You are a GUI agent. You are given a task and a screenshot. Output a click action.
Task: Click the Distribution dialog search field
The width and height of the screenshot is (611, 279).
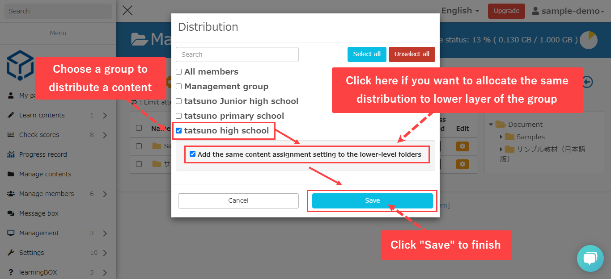pyautogui.click(x=237, y=54)
